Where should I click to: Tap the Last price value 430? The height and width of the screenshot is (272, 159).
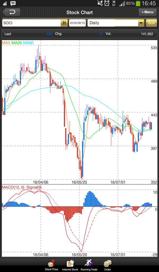pos(49,34)
